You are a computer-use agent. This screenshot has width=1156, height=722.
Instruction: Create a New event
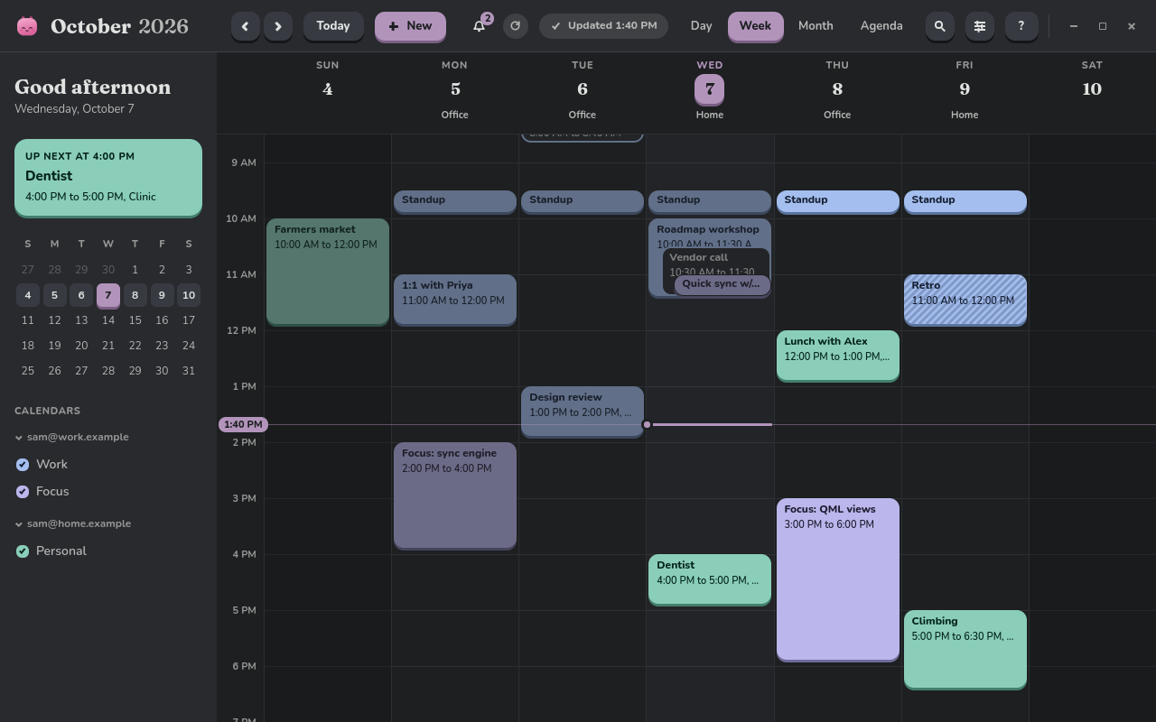(410, 26)
